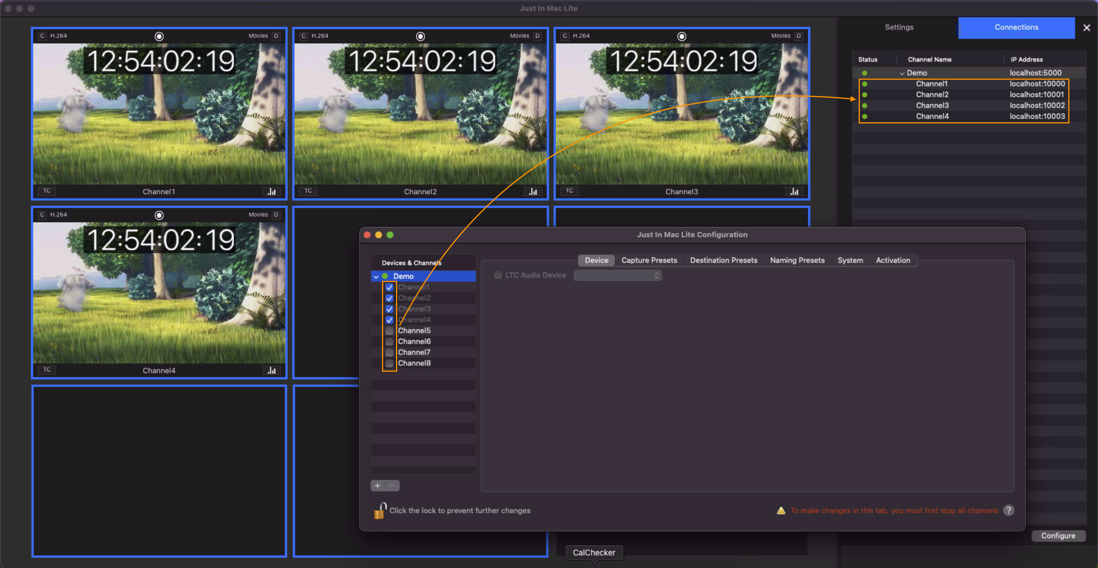Uncheck the Channel2 checkbox in Devices list
This screenshot has height=568, width=1098.
point(389,298)
